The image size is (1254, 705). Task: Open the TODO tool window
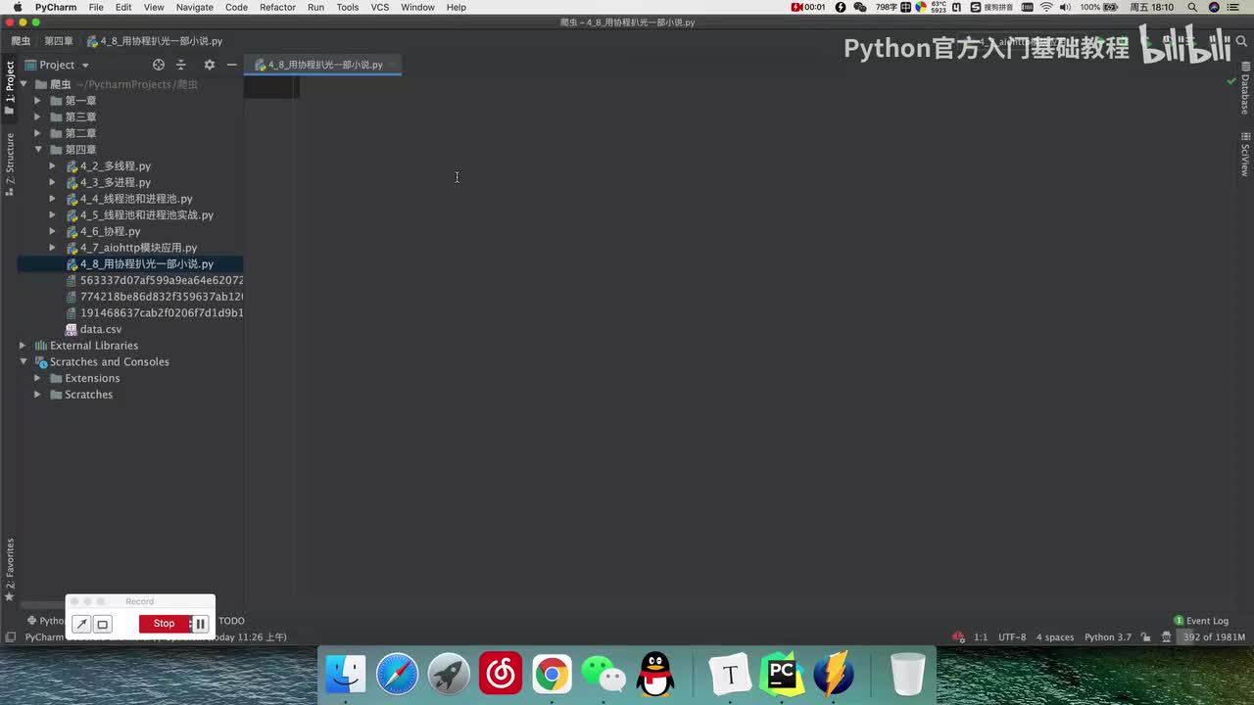[x=231, y=621]
